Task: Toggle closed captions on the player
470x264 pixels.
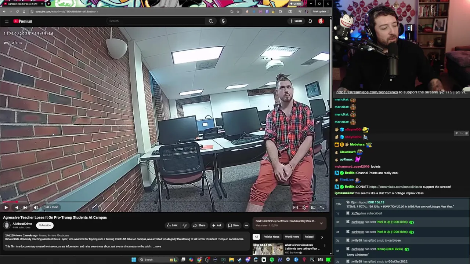Action: (x=296, y=208)
